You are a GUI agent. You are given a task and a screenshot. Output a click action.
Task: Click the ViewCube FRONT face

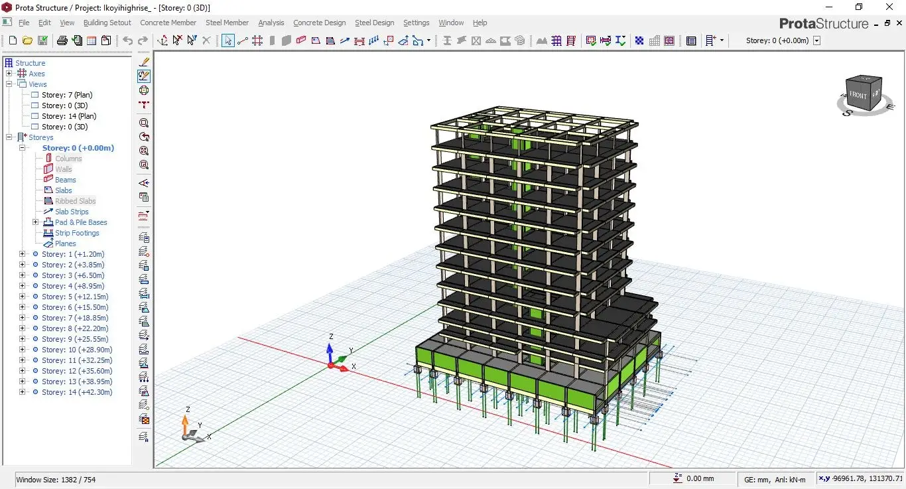click(858, 96)
